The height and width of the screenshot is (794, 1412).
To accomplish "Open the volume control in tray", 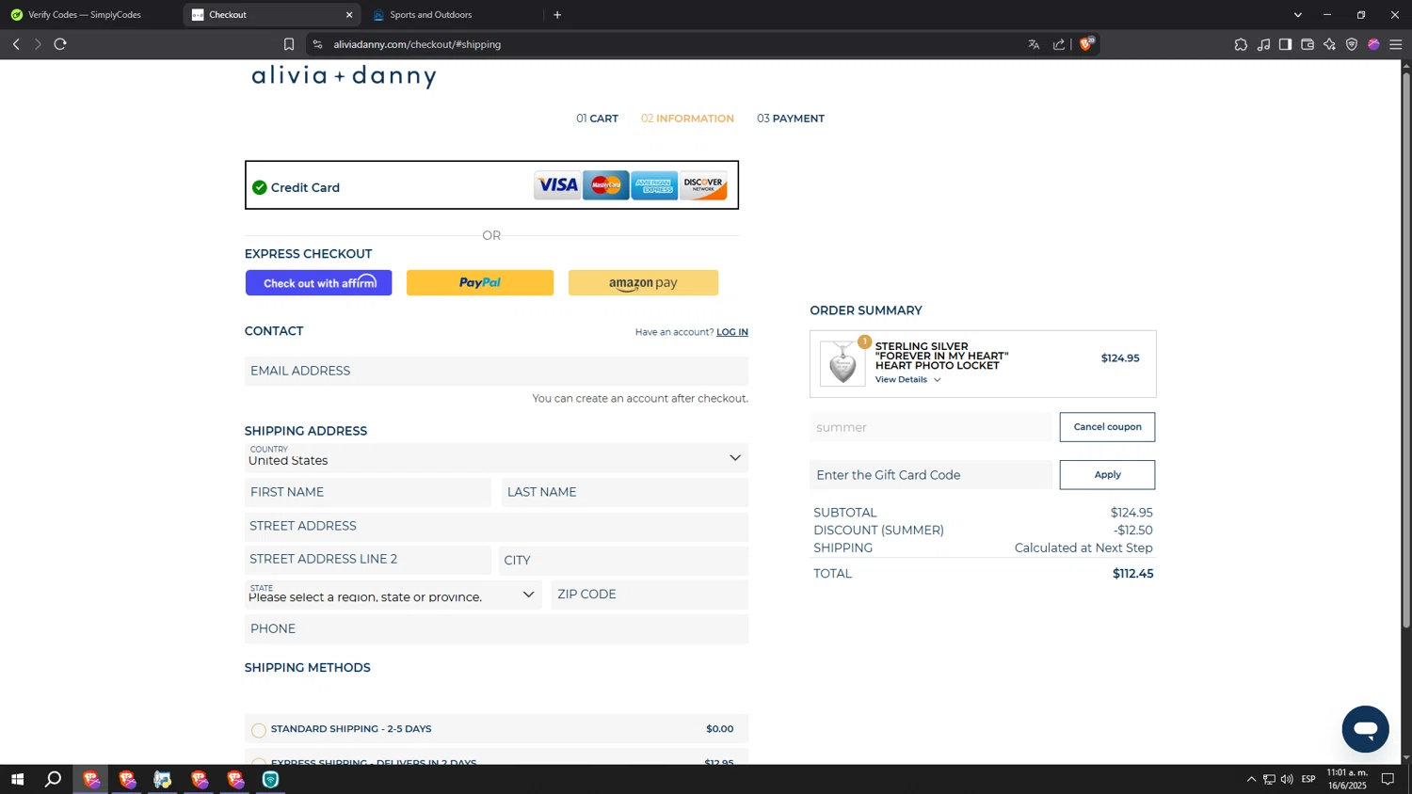I will pos(1287,779).
